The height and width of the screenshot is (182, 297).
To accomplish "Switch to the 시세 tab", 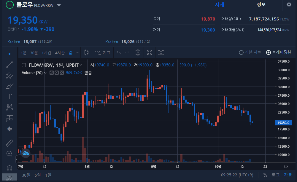I will click(x=220, y=4).
